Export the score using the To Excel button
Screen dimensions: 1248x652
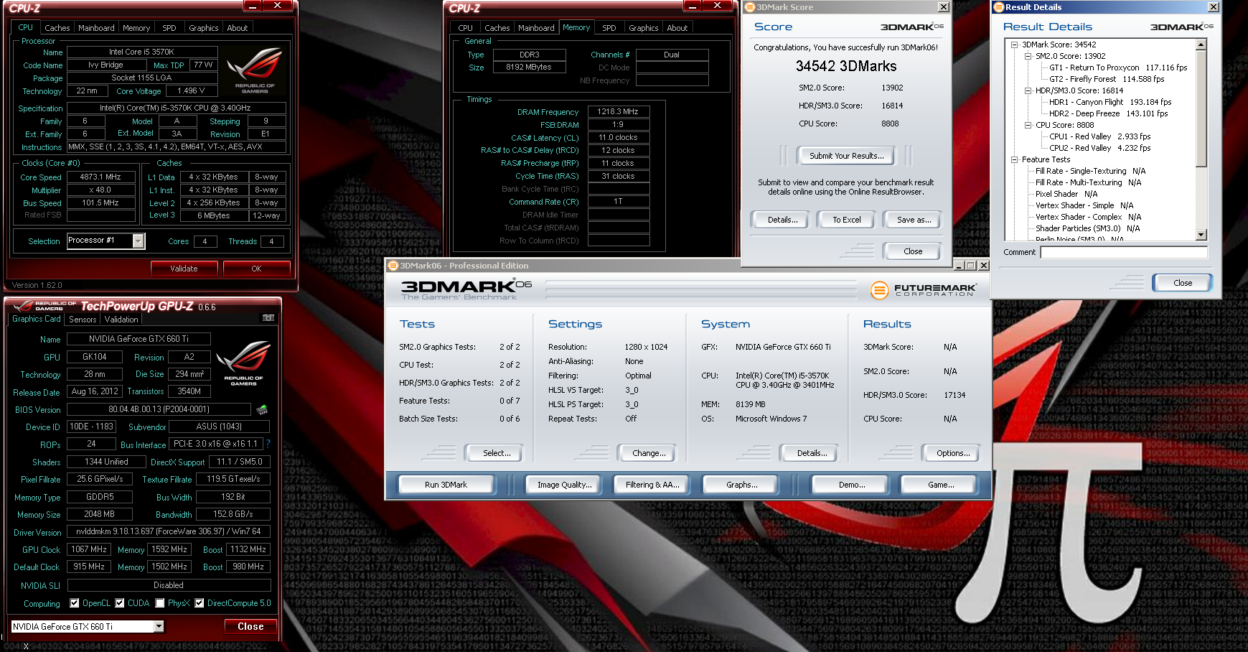846,220
